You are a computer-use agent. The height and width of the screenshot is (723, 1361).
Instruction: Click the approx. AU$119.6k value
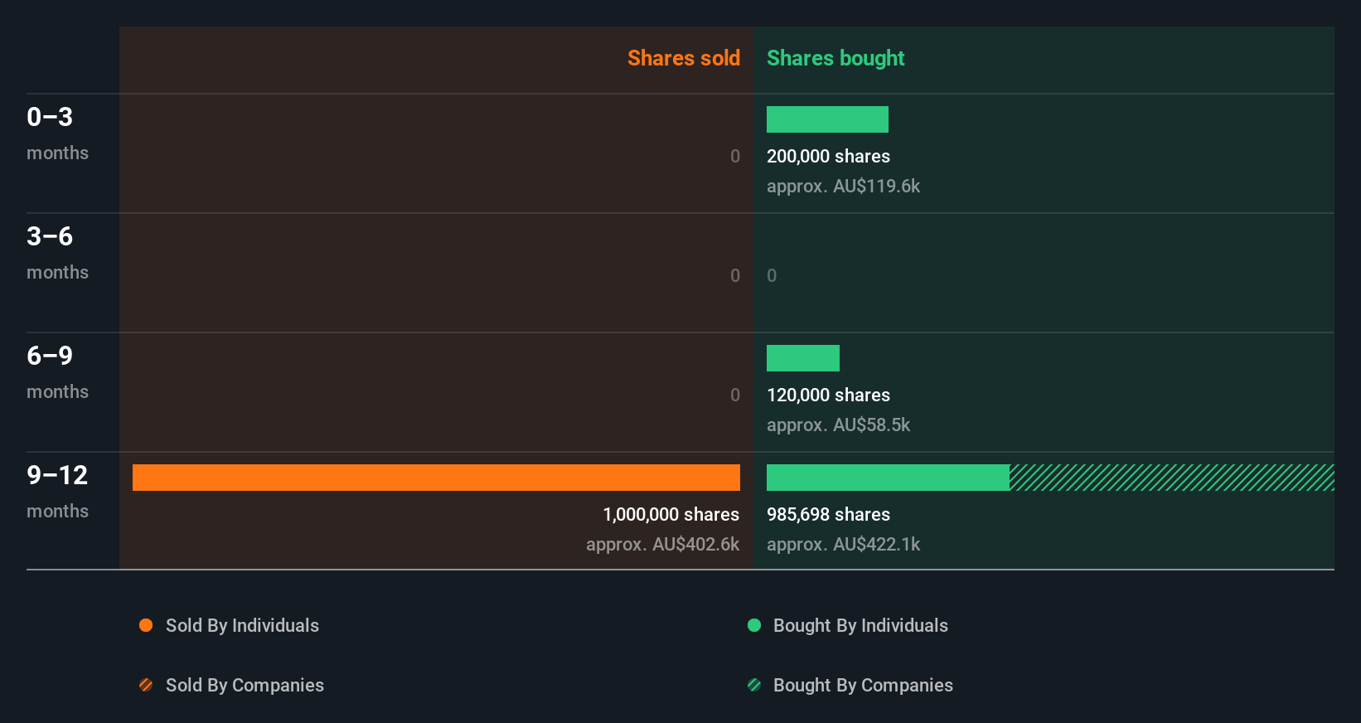click(843, 186)
